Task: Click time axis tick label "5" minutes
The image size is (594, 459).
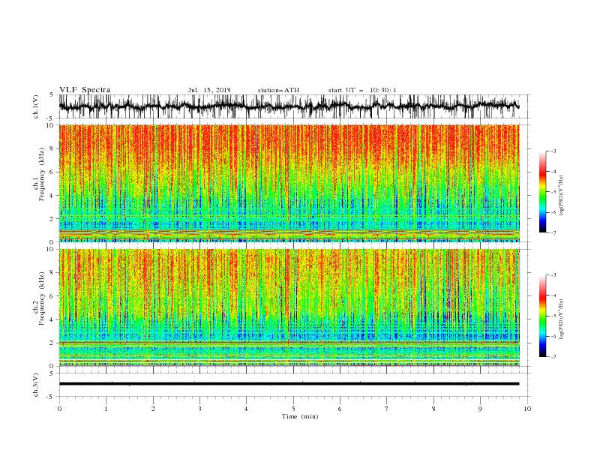Action: pyautogui.click(x=293, y=409)
